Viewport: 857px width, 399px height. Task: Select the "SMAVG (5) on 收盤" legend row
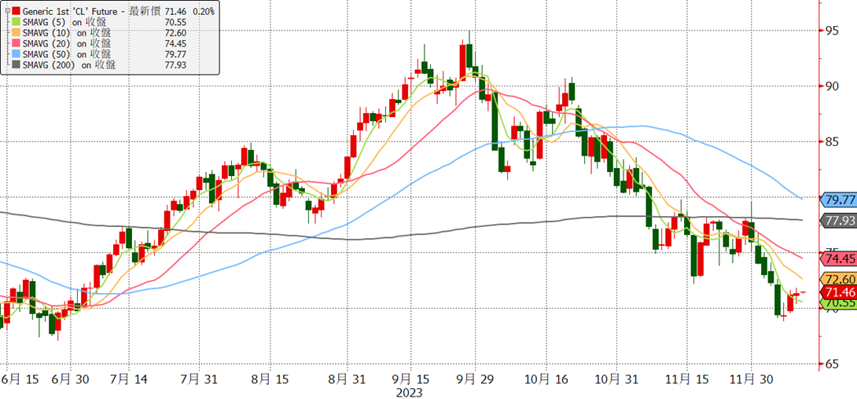(64, 22)
